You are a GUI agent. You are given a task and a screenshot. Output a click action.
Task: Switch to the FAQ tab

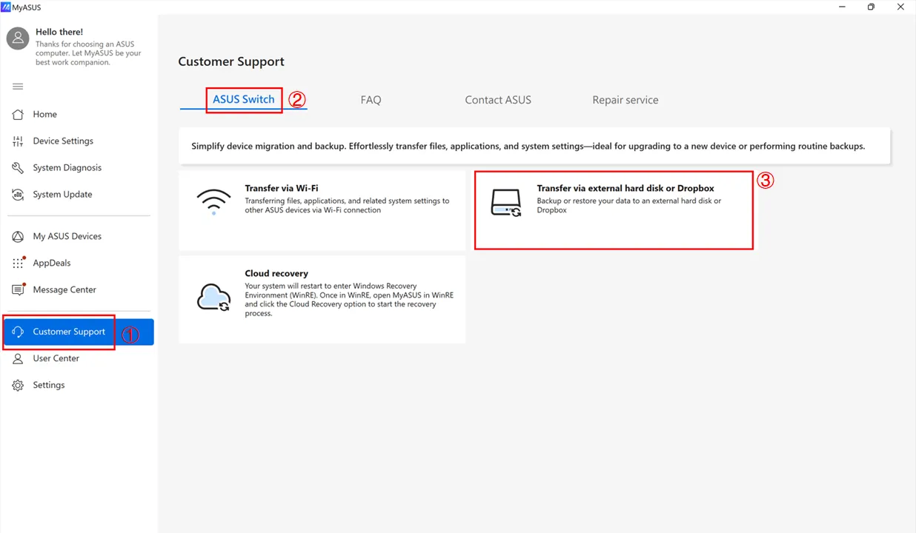point(371,99)
